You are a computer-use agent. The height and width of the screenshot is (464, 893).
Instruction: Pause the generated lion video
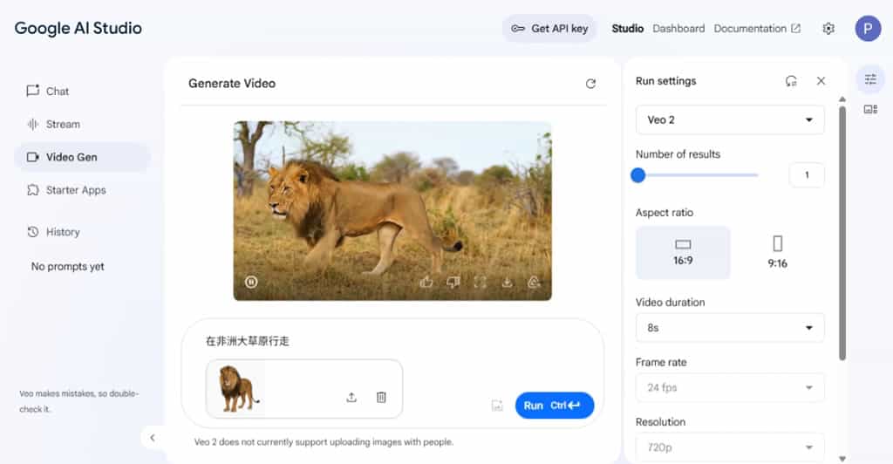(251, 282)
